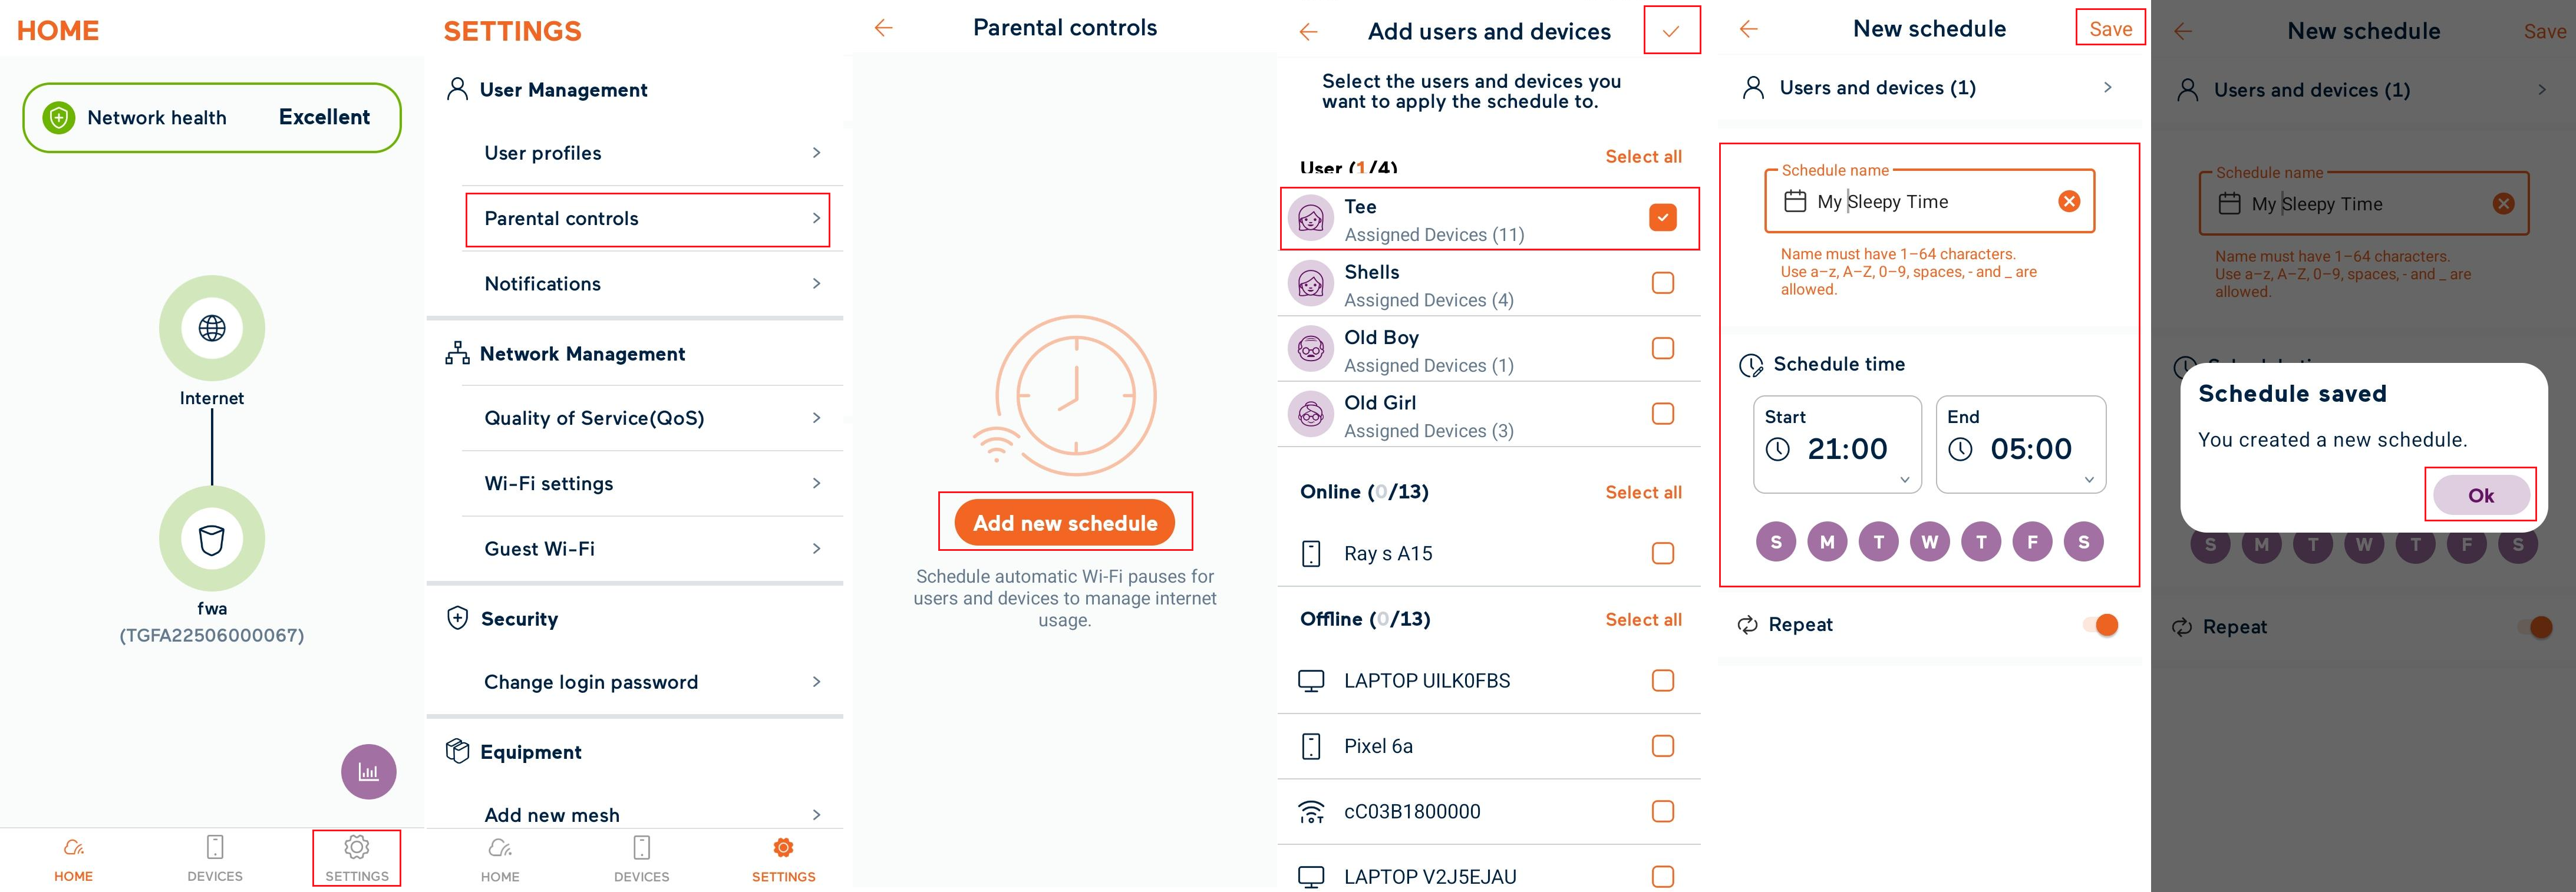Clear schedule name using the X icon

point(2068,201)
